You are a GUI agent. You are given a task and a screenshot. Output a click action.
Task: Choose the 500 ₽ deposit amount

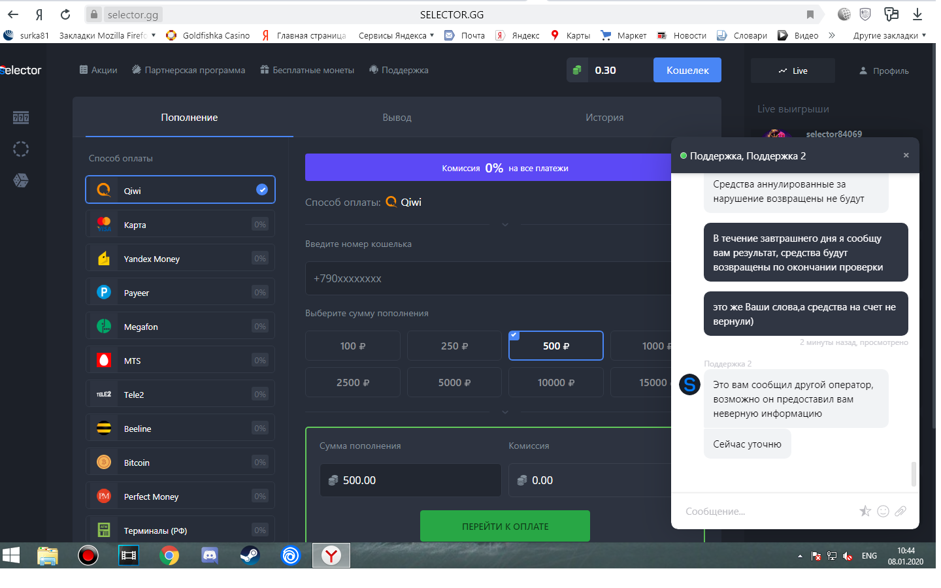(555, 346)
